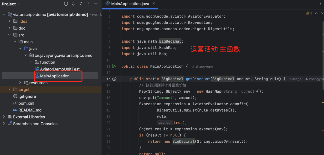Click the @ gutter icon on line 13
Screen dimensions: 324x155
pyautogui.click(x=114, y=79)
